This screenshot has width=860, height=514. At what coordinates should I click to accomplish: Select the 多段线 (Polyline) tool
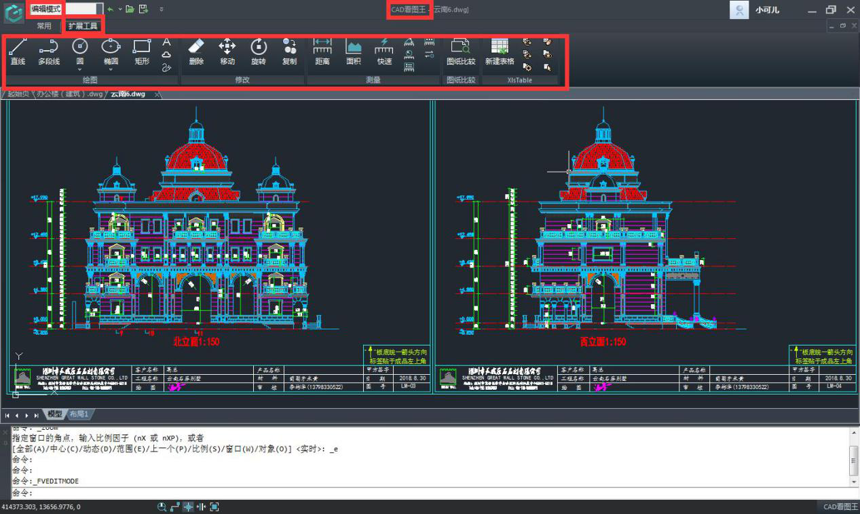click(48, 52)
